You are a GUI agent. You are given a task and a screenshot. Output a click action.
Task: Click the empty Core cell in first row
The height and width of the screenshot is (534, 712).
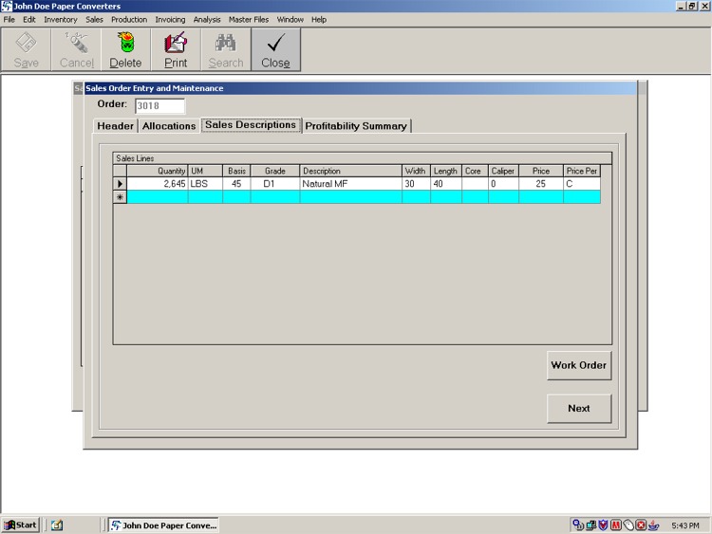coord(475,184)
